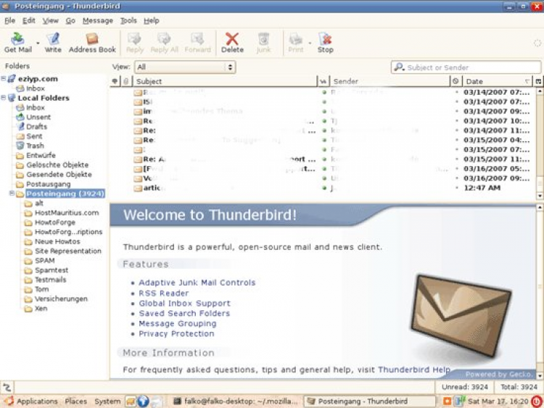Image resolution: width=544 pixels, height=408 pixels.
Task: Collapse the Local Folders tree
Action: point(4,98)
